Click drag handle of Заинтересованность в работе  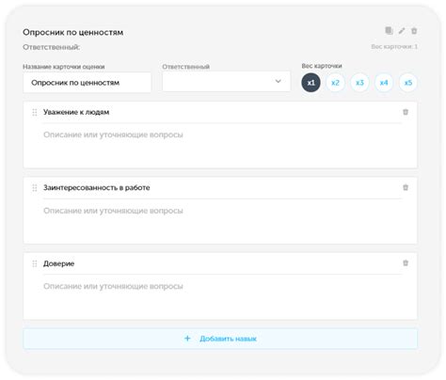(x=35, y=188)
